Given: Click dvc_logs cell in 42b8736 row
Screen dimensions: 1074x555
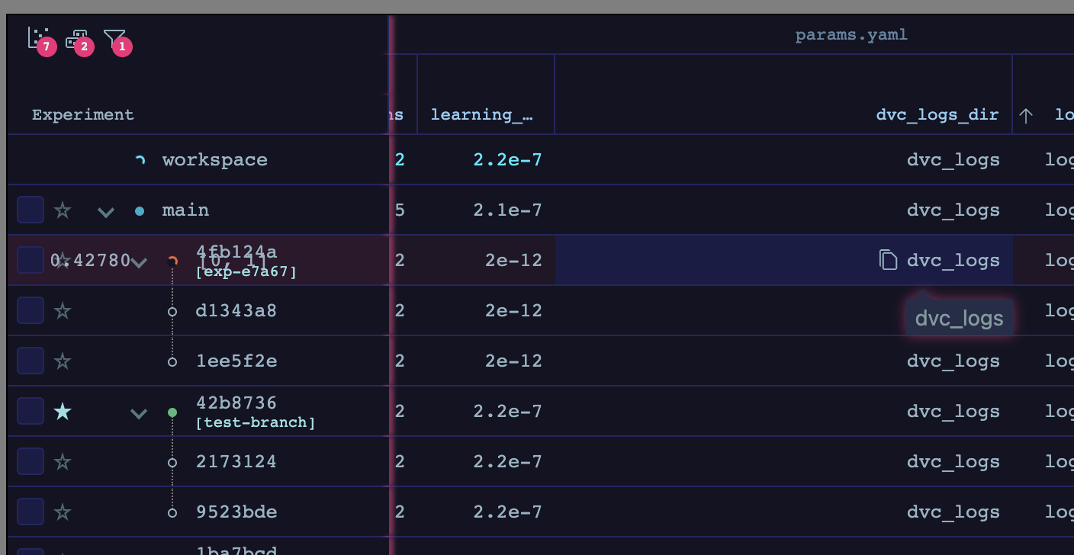Looking at the screenshot, I should click(x=953, y=411).
